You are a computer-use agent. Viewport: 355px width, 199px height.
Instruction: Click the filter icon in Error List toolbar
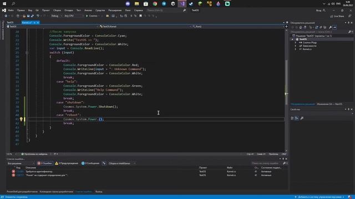point(104,163)
